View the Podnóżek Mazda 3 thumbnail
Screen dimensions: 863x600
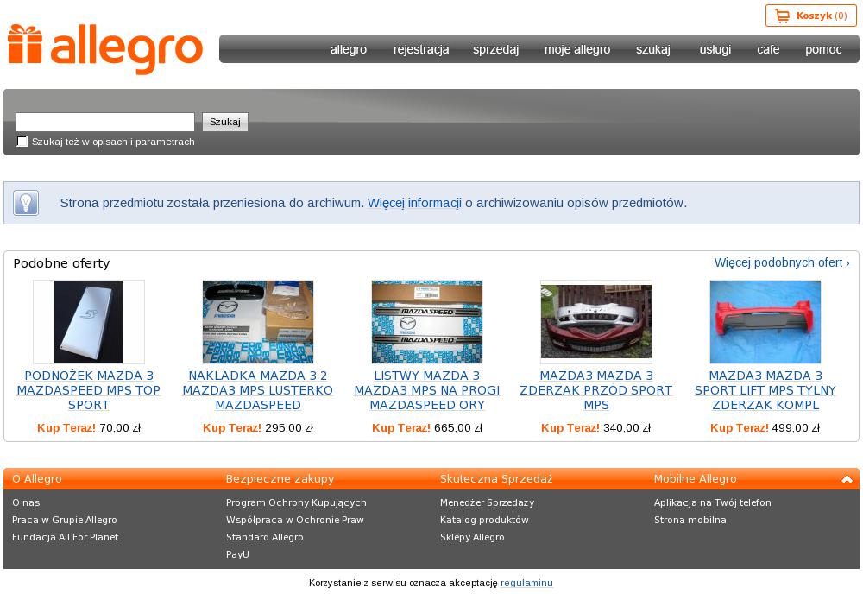[89, 322]
